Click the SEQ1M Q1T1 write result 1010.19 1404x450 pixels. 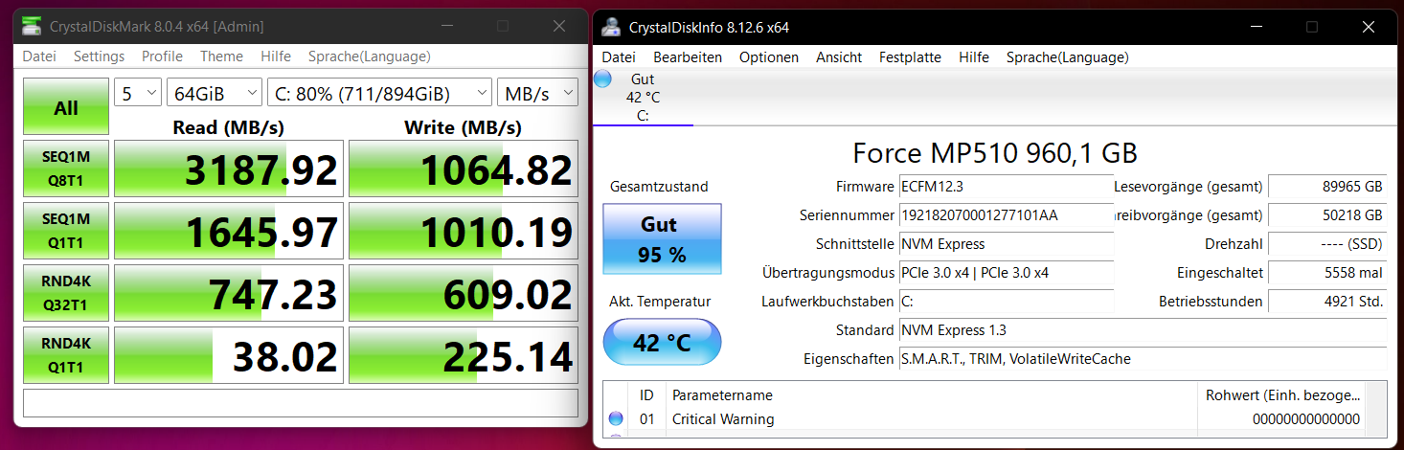pyautogui.click(x=464, y=231)
